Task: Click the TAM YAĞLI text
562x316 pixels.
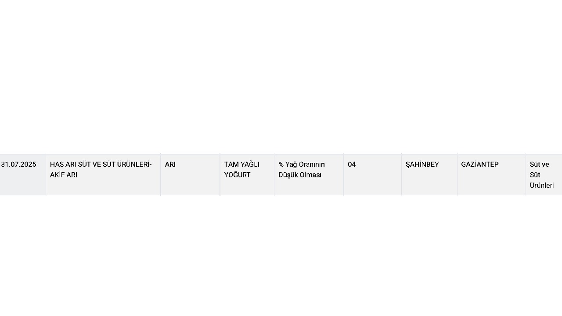Action: pyautogui.click(x=241, y=164)
